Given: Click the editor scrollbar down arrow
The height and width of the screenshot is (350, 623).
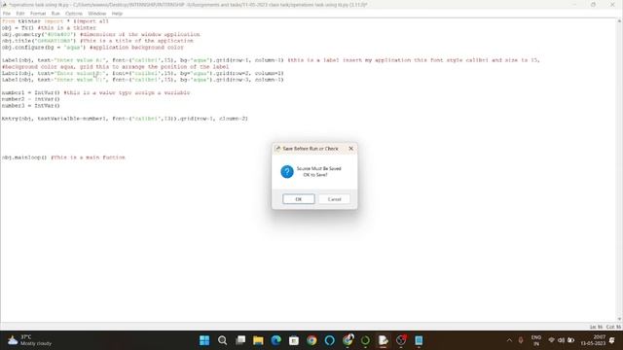Looking at the screenshot, I should click(x=620, y=319).
